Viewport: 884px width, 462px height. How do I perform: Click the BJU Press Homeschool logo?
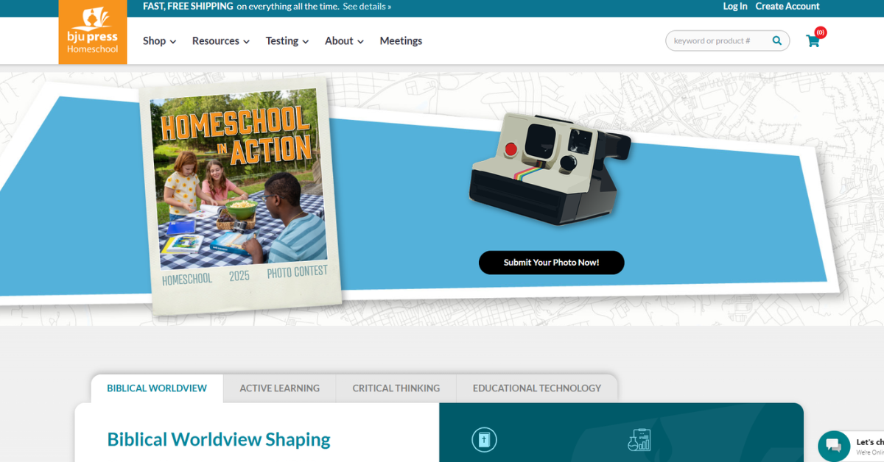93,32
